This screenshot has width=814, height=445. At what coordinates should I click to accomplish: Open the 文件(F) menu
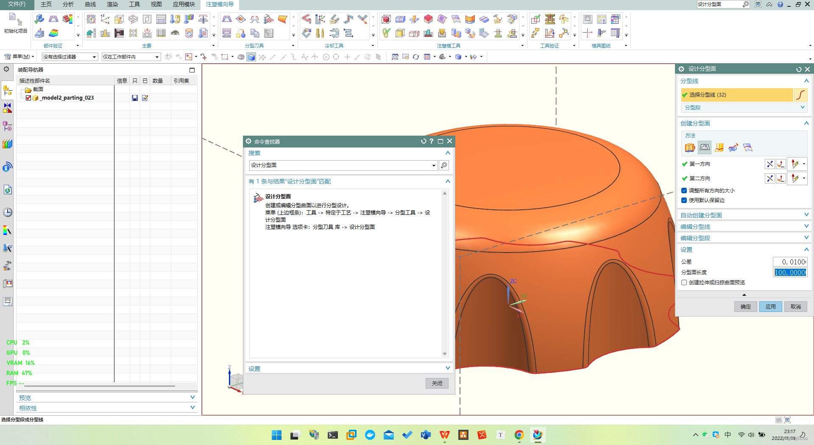(17, 4)
